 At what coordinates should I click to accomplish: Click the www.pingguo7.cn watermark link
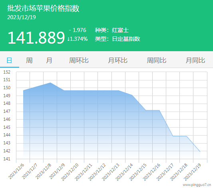tap(197, 185)
